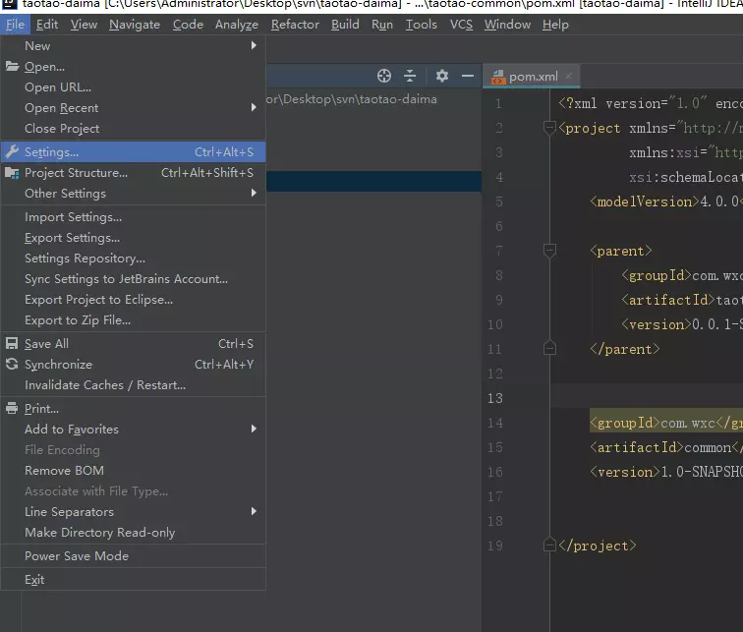Viewport: 743px width, 632px height.
Task: Open the Navigate menu
Action: pyautogui.click(x=135, y=25)
